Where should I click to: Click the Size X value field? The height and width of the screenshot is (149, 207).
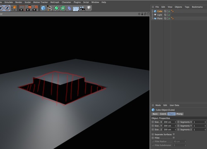point(169,122)
